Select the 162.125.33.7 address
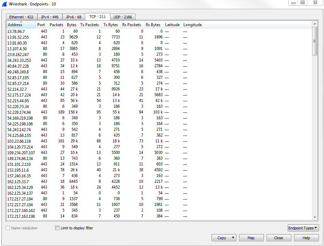324x246 pixels. point(18,182)
